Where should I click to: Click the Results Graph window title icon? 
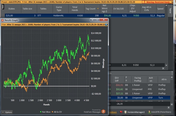3,20
